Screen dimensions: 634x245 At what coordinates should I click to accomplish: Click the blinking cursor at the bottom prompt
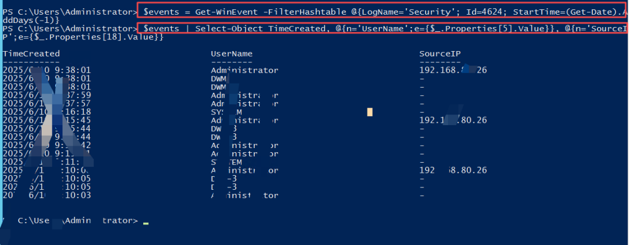146,223
